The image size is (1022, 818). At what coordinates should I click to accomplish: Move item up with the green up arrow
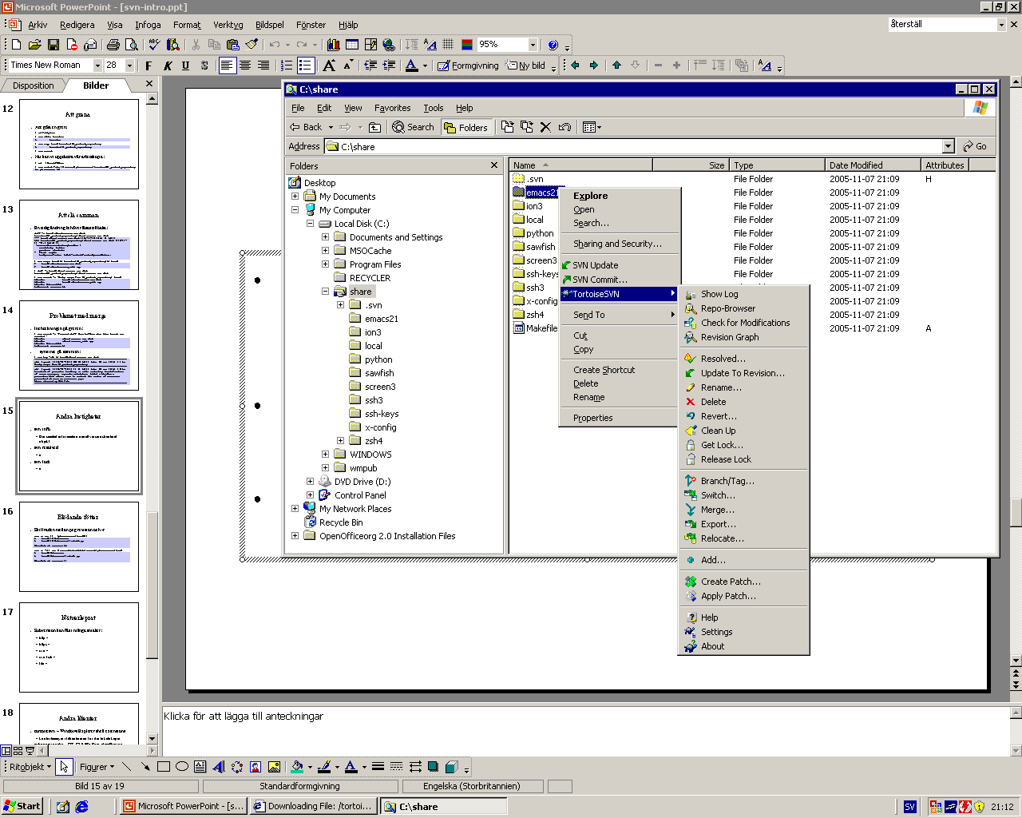pyautogui.click(x=616, y=66)
